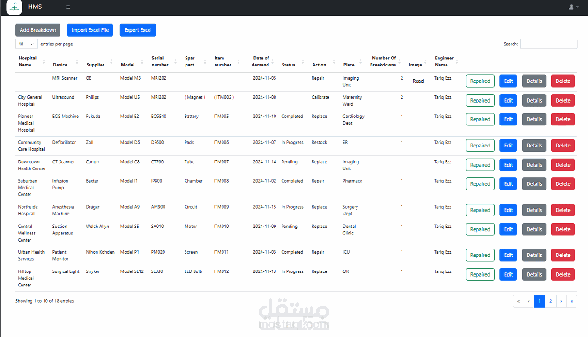Open Details for CT Scanner row
588x337 pixels.
point(534,165)
